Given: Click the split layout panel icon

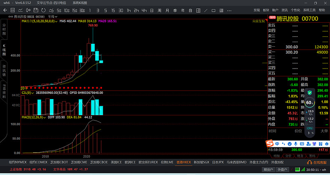Looking at the screenshot, I should click(198, 10).
